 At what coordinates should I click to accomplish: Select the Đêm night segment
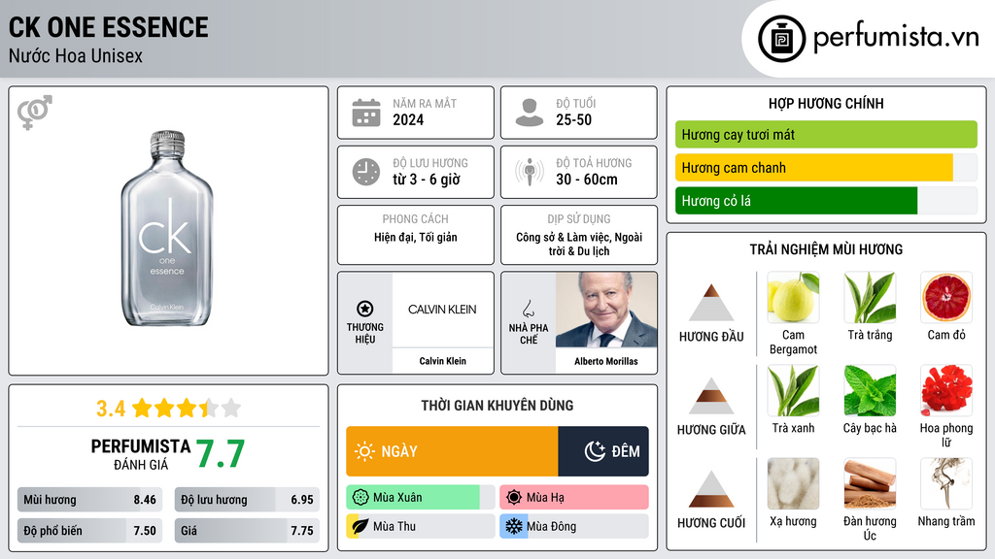pyautogui.click(x=603, y=451)
